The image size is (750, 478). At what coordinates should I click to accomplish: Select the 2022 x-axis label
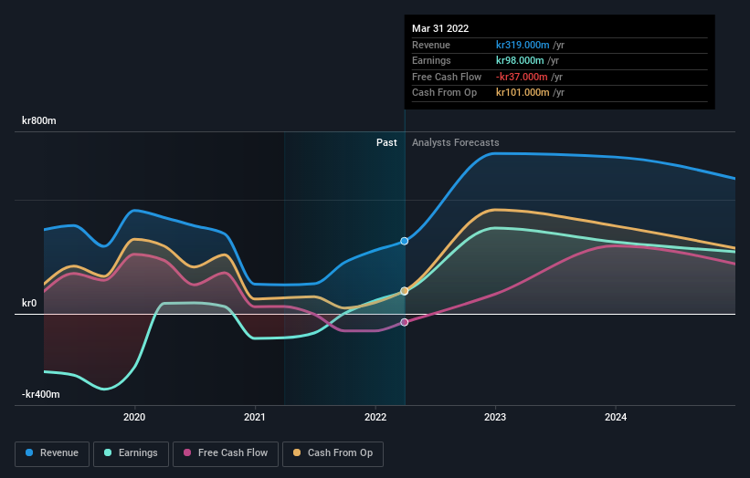pyautogui.click(x=375, y=417)
